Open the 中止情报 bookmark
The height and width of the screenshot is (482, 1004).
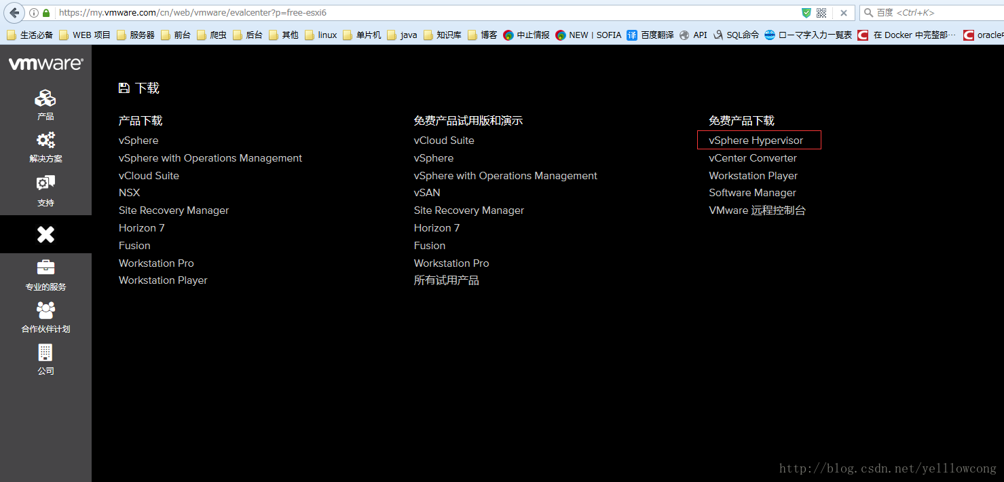point(527,35)
